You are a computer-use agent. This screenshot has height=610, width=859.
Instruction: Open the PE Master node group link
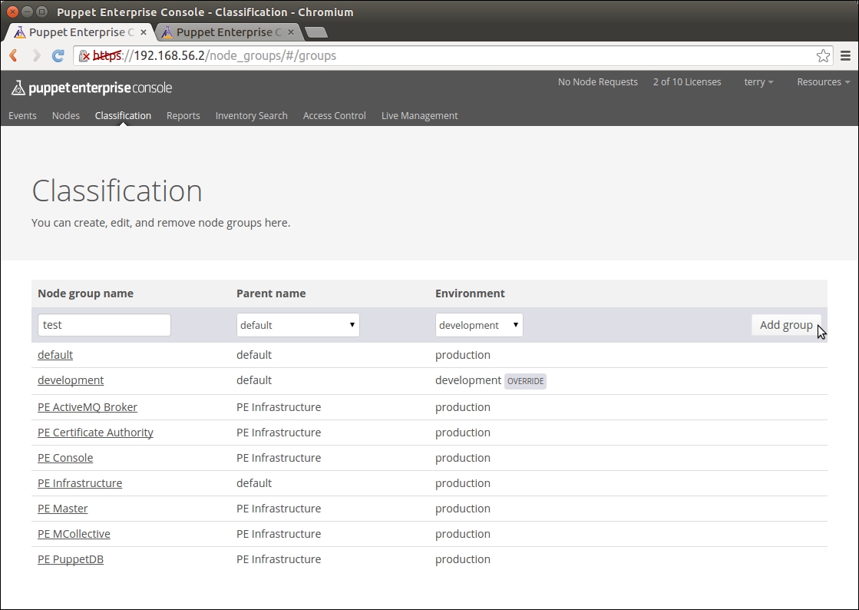point(63,509)
